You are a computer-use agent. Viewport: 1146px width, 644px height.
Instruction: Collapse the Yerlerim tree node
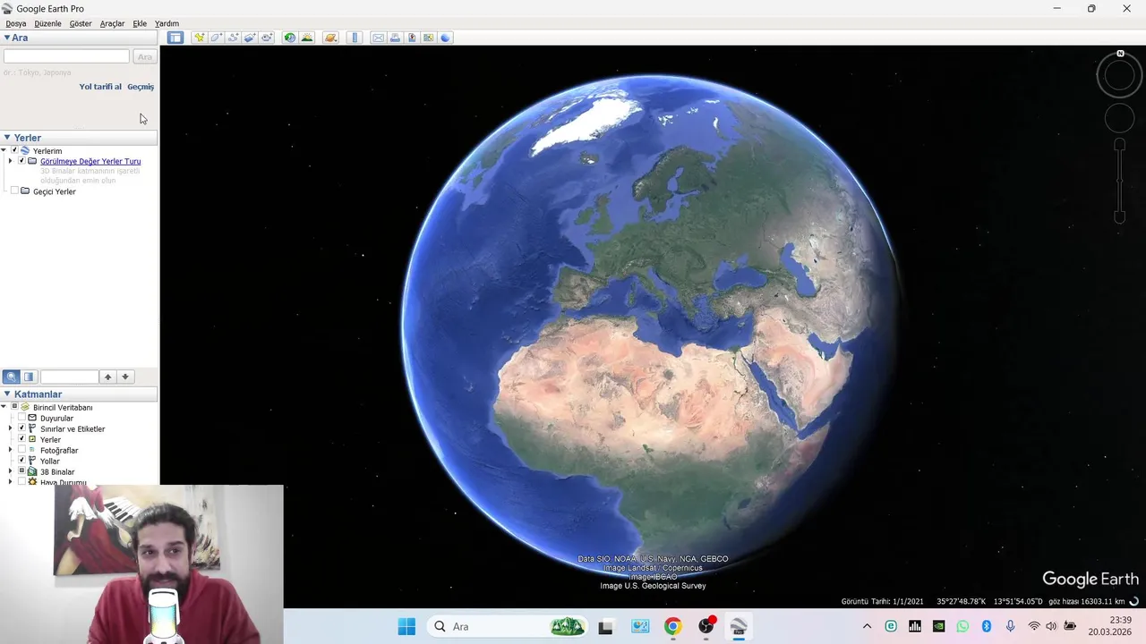[4, 150]
